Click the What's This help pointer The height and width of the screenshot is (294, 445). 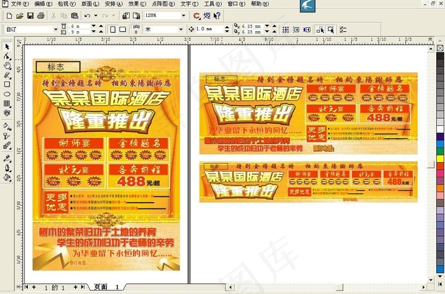point(217,16)
